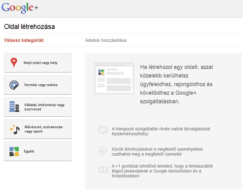This screenshot has height=190, width=243.
Task: Click the +1 badge icon
Action: (x=103, y=170)
